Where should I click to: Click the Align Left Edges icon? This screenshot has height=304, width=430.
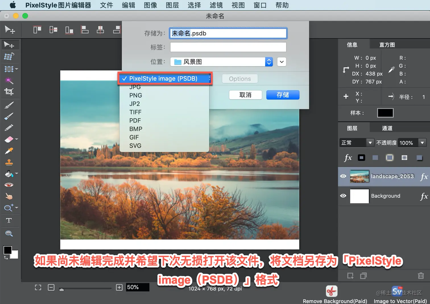(x=85, y=30)
